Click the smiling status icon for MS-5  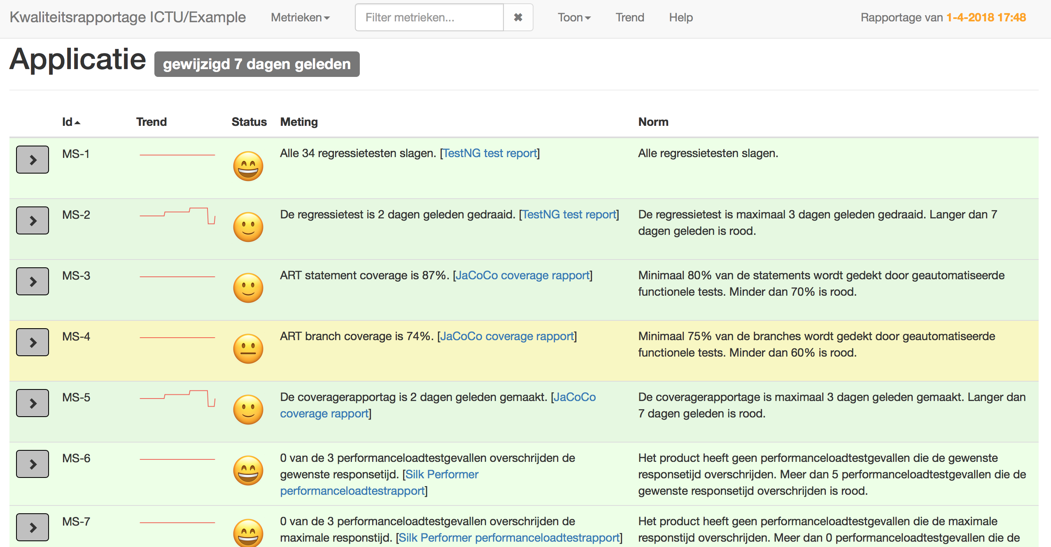(248, 410)
